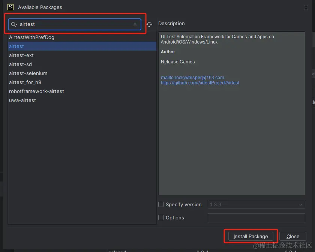This screenshot has height=252, width=315.
Task: Click the UI Test Automation Framework description
Action: [x=217, y=39]
